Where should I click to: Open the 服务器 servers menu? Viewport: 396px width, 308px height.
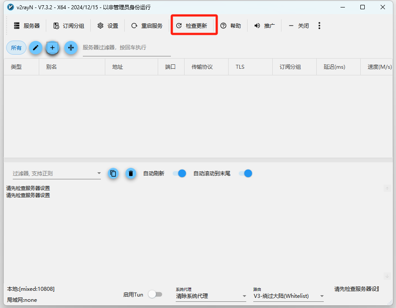point(26,26)
